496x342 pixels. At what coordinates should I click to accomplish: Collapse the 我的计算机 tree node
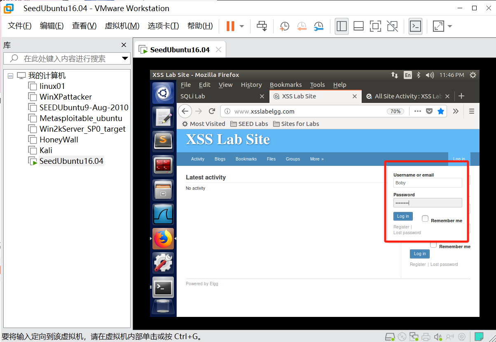tap(10, 76)
